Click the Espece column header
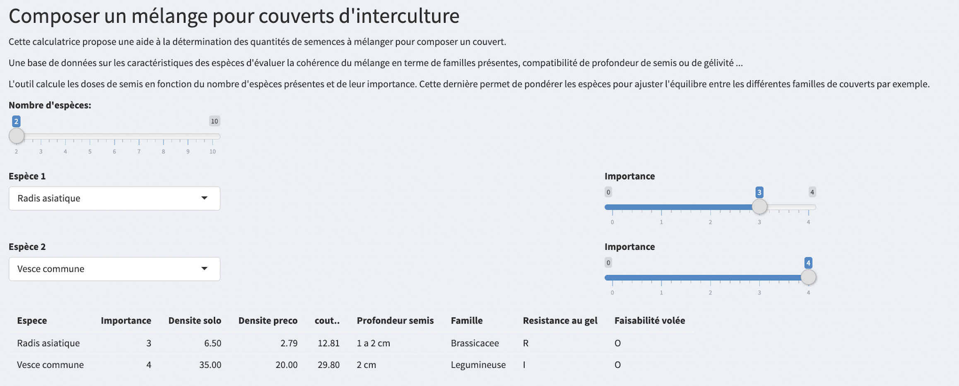The image size is (959, 386). (x=32, y=321)
